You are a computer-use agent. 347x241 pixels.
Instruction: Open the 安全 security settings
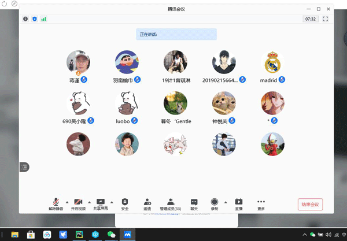(x=125, y=203)
